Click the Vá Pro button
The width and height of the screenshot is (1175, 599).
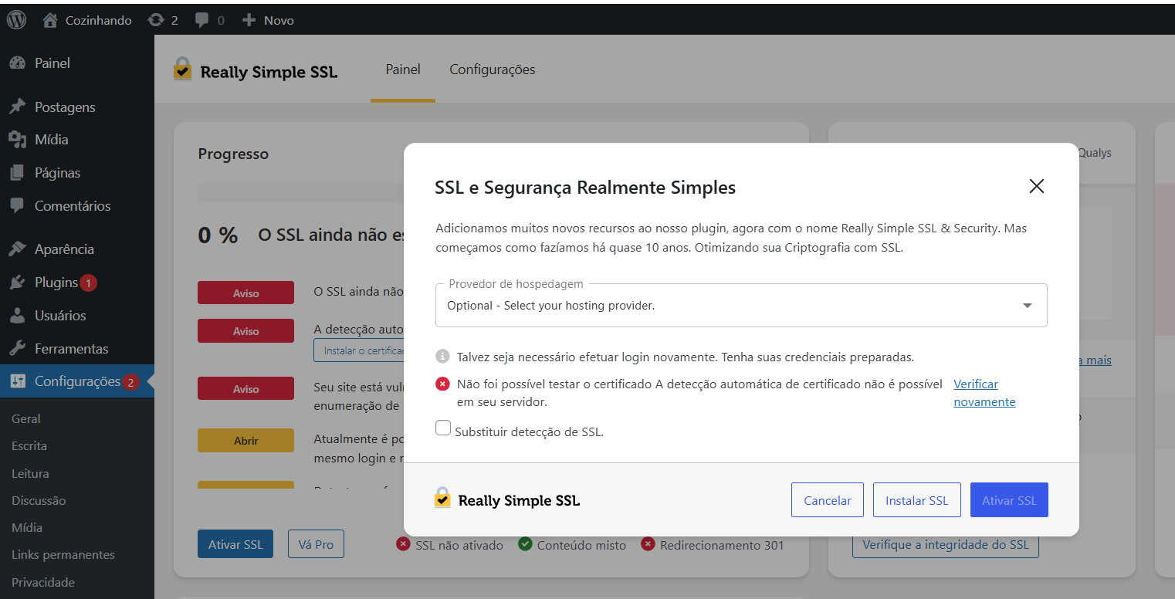[x=316, y=544]
